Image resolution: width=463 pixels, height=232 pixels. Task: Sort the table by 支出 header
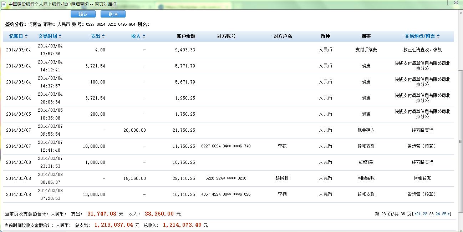(95, 36)
